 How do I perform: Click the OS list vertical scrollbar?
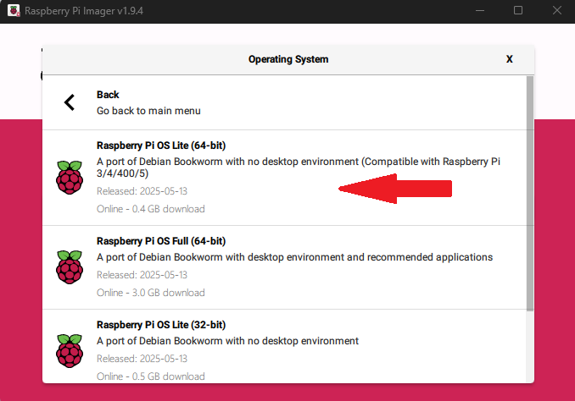tap(530, 194)
